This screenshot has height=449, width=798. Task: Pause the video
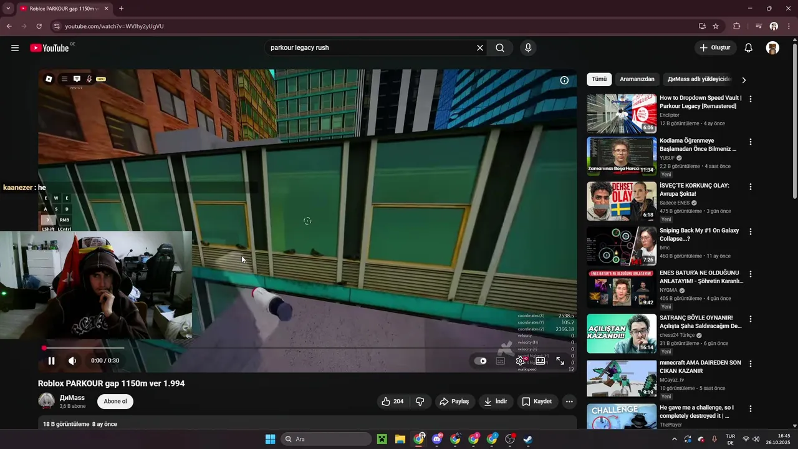pyautogui.click(x=52, y=360)
